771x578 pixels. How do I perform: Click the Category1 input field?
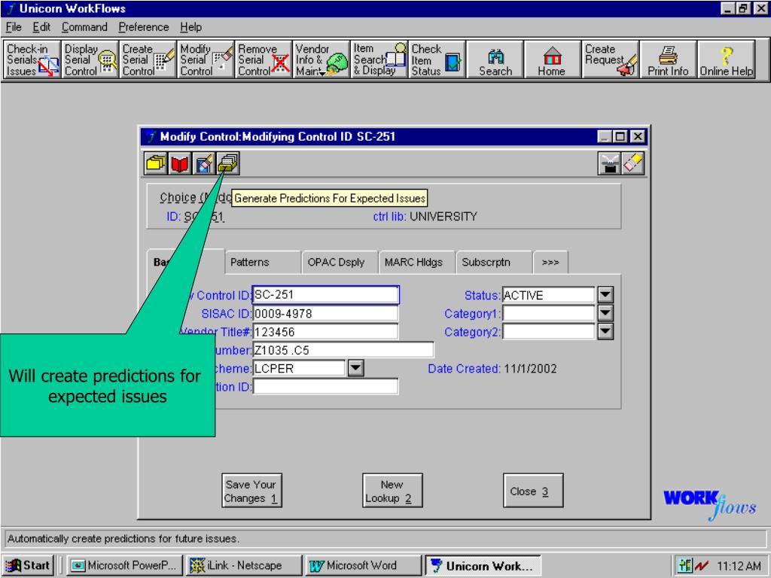tap(548, 313)
